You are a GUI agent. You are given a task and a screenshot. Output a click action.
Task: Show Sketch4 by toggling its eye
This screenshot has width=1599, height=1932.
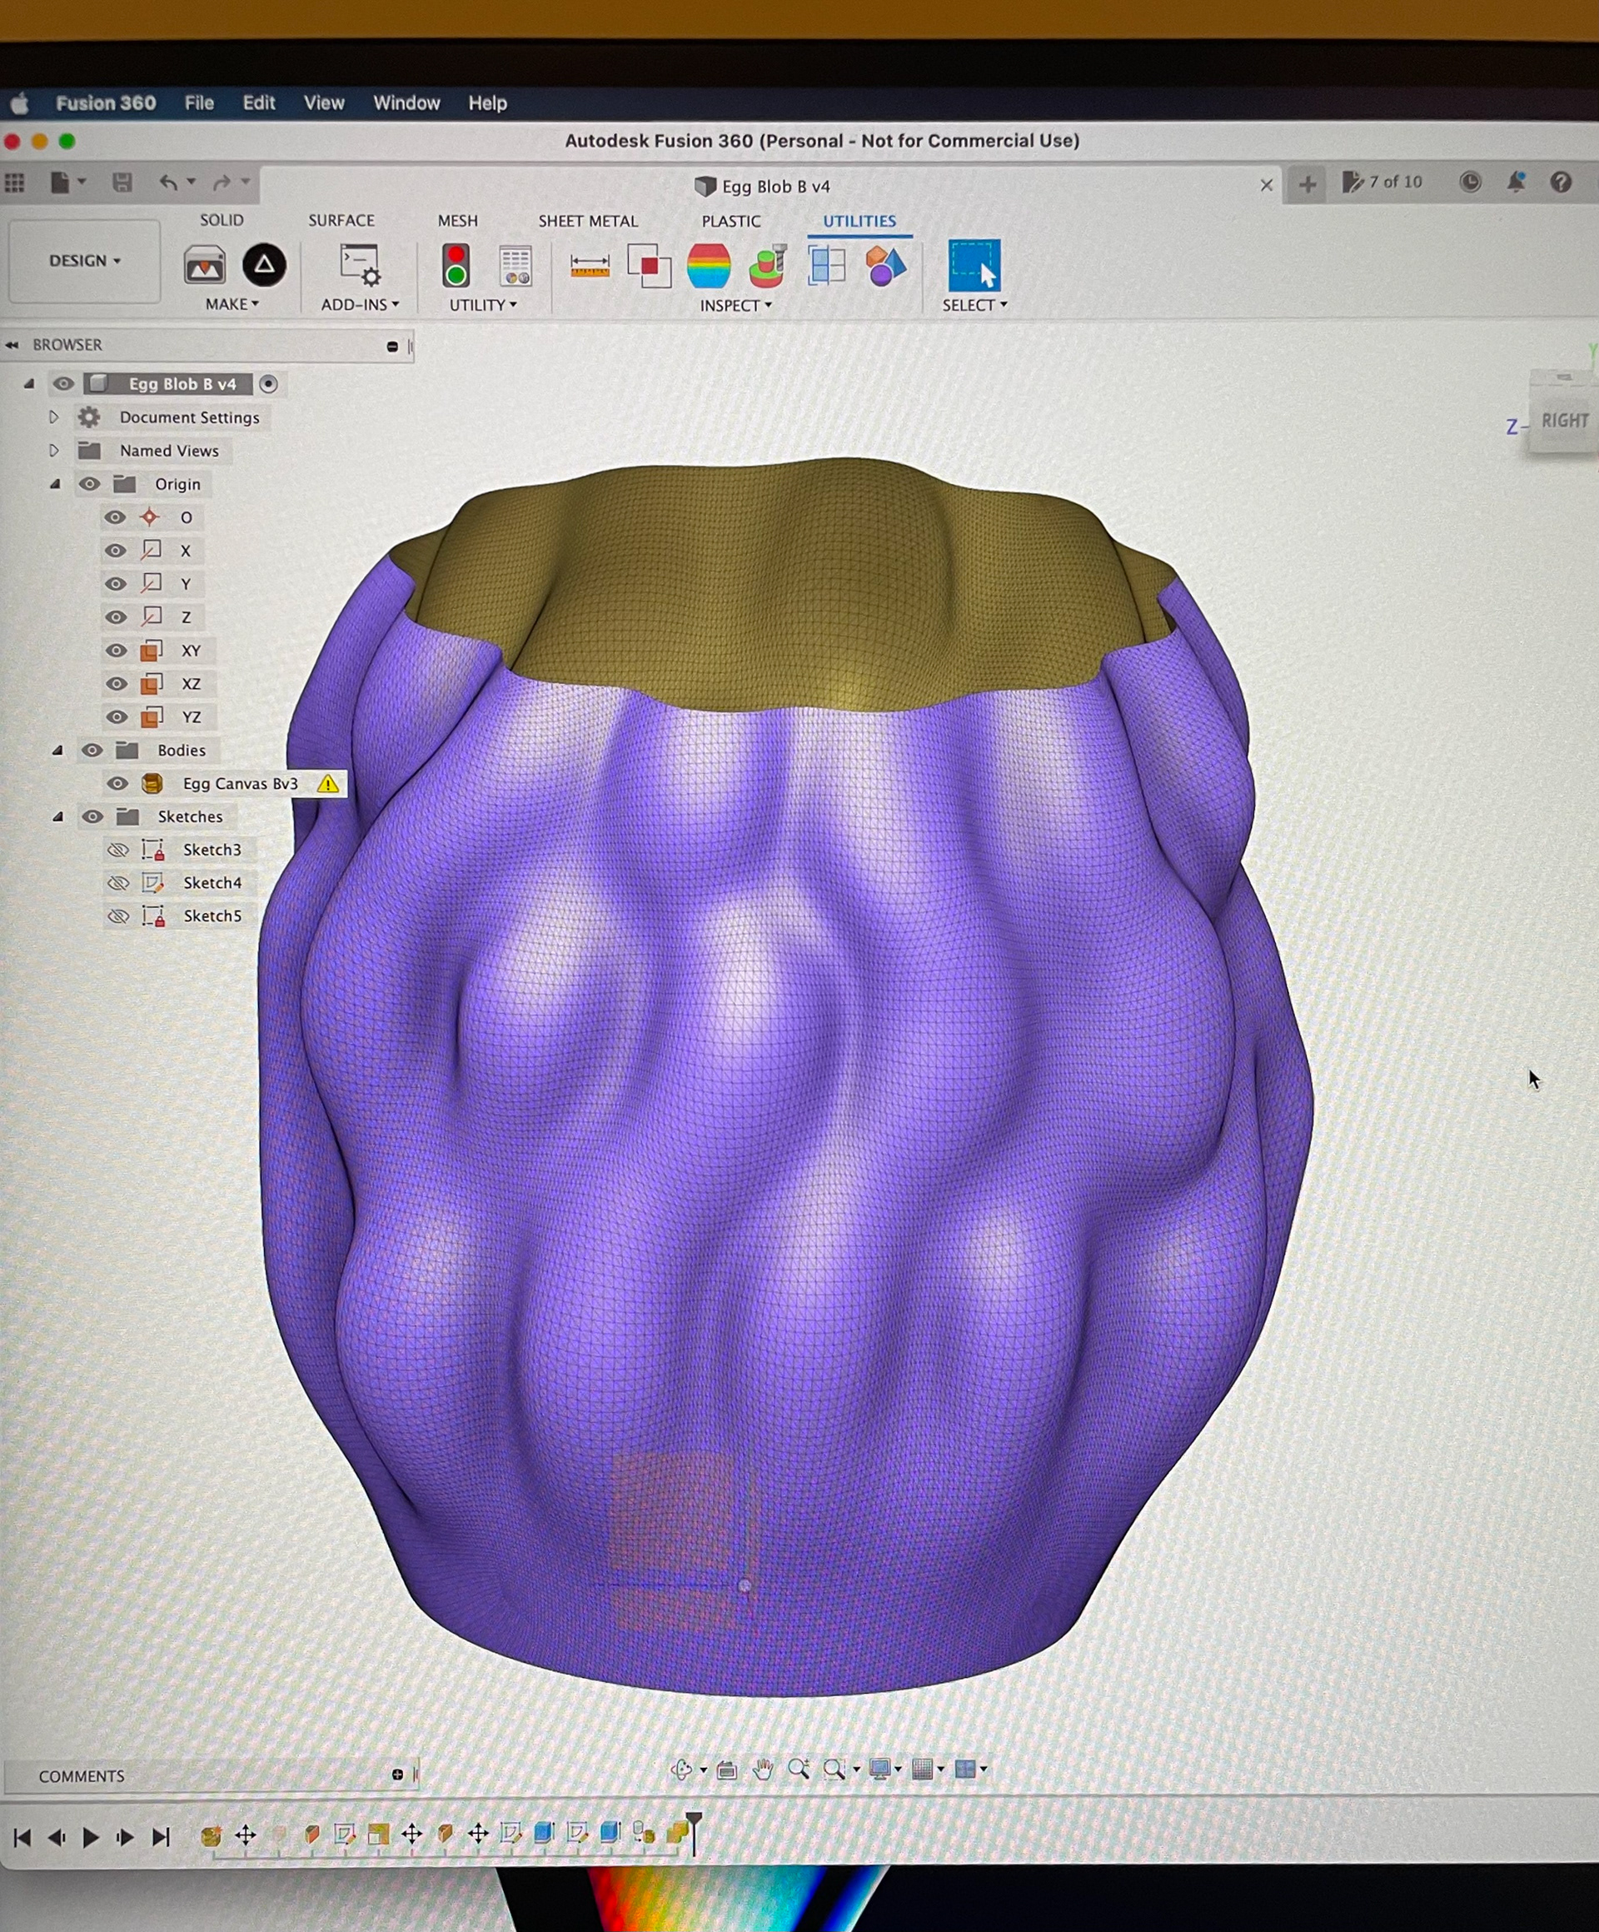pyautogui.click(x=117, y=883)
